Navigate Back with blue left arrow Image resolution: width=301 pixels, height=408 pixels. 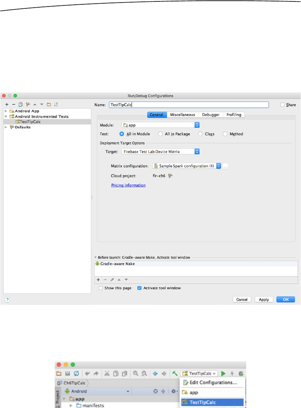pos(155,373)
